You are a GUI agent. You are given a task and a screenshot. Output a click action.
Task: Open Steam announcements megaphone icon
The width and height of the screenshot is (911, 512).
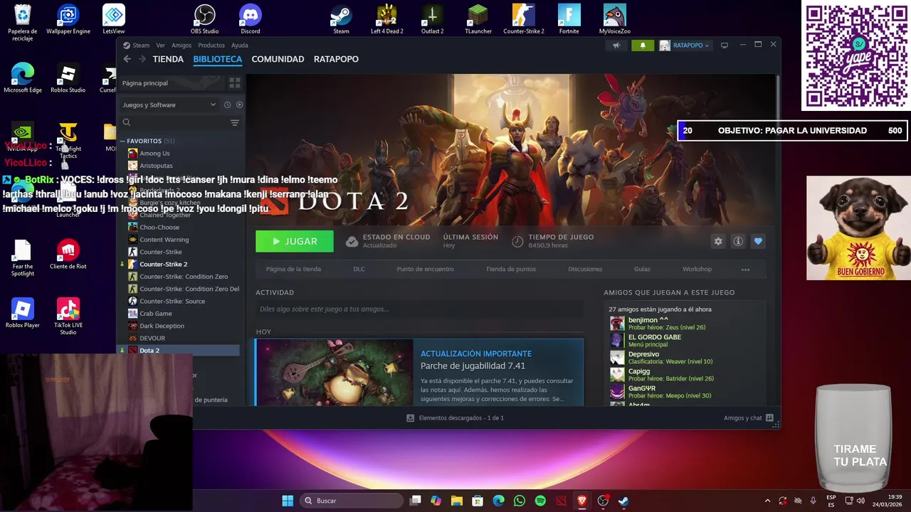[x=616, y=46]
